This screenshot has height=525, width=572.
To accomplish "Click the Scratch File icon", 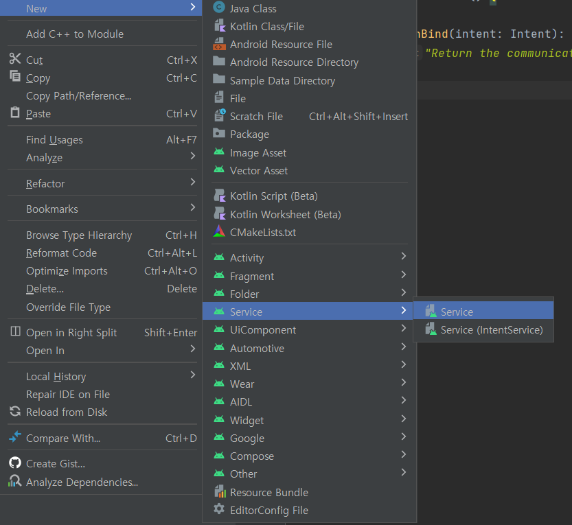I will (220, 115).
